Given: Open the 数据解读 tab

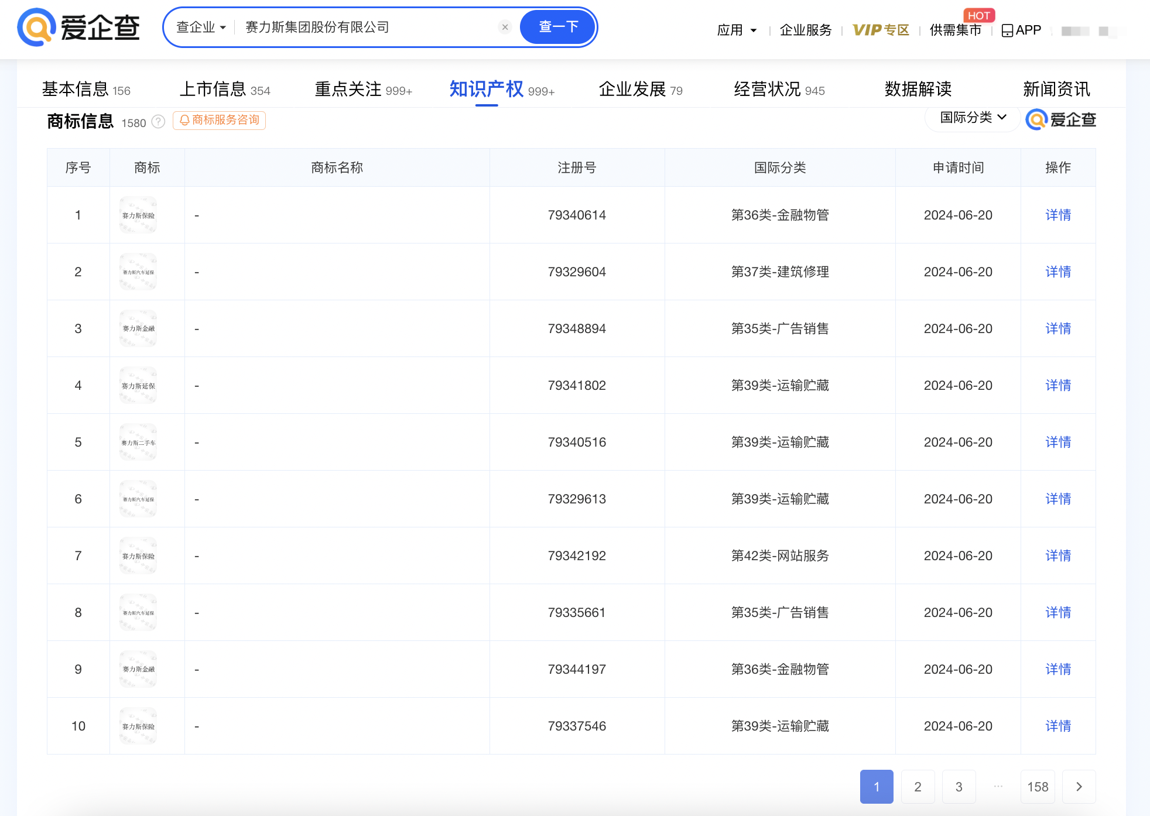Looking at the screenshot, I should click(x=918, y=89).
